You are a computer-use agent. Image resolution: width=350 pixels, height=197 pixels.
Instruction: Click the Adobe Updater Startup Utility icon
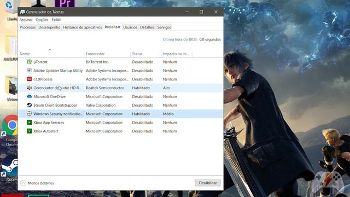[x=29, y=71]
